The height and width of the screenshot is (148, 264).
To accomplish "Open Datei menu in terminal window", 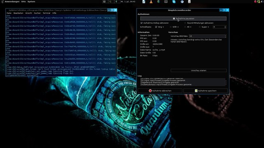I will pyautogui.click(x=9, y=13).
